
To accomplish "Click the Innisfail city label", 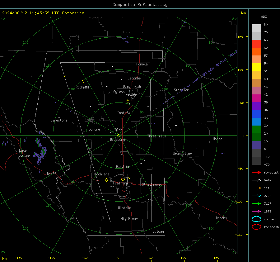I will tap(125, 113).
